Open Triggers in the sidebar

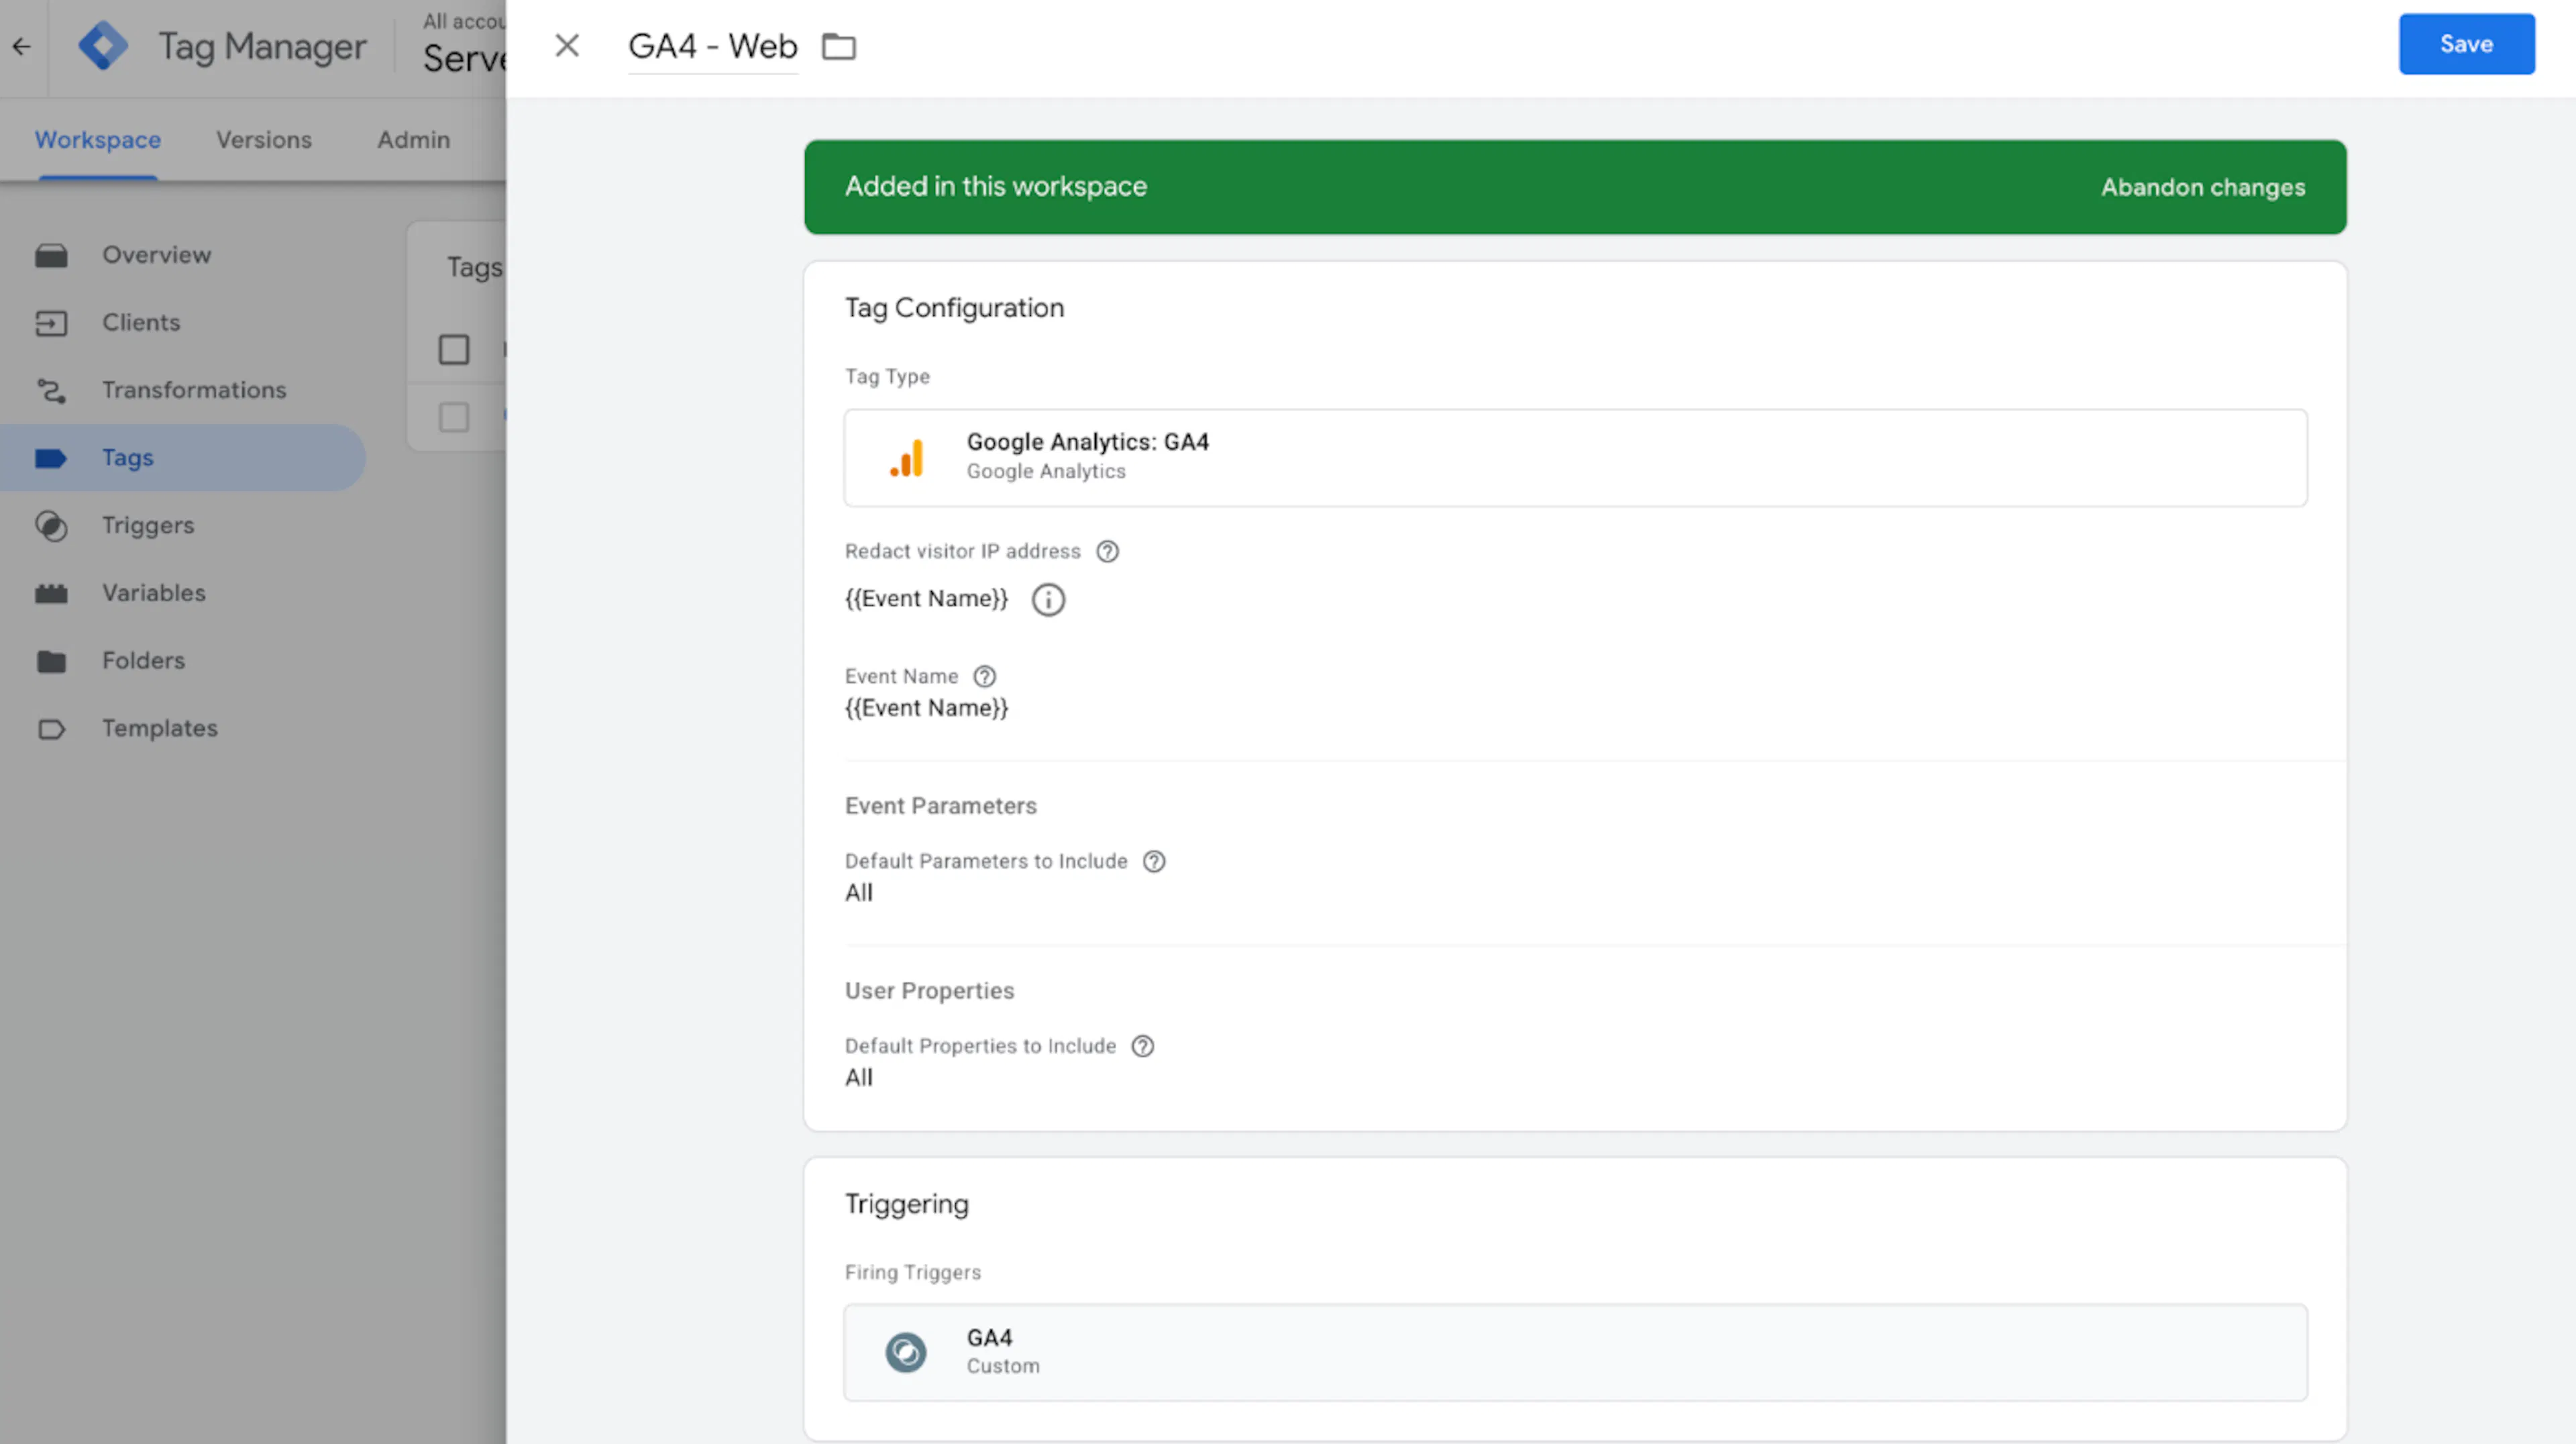pos(148,525)
